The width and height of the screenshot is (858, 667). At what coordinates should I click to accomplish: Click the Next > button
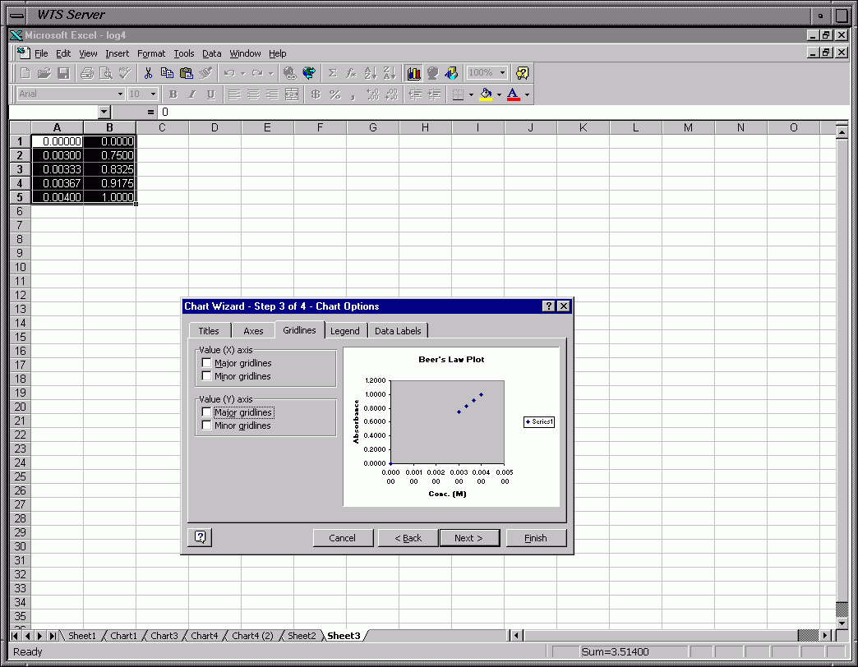468,538
